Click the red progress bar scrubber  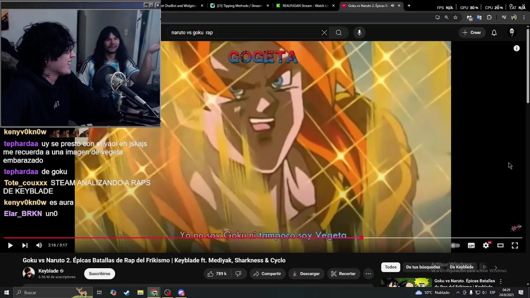coord(361,238)
